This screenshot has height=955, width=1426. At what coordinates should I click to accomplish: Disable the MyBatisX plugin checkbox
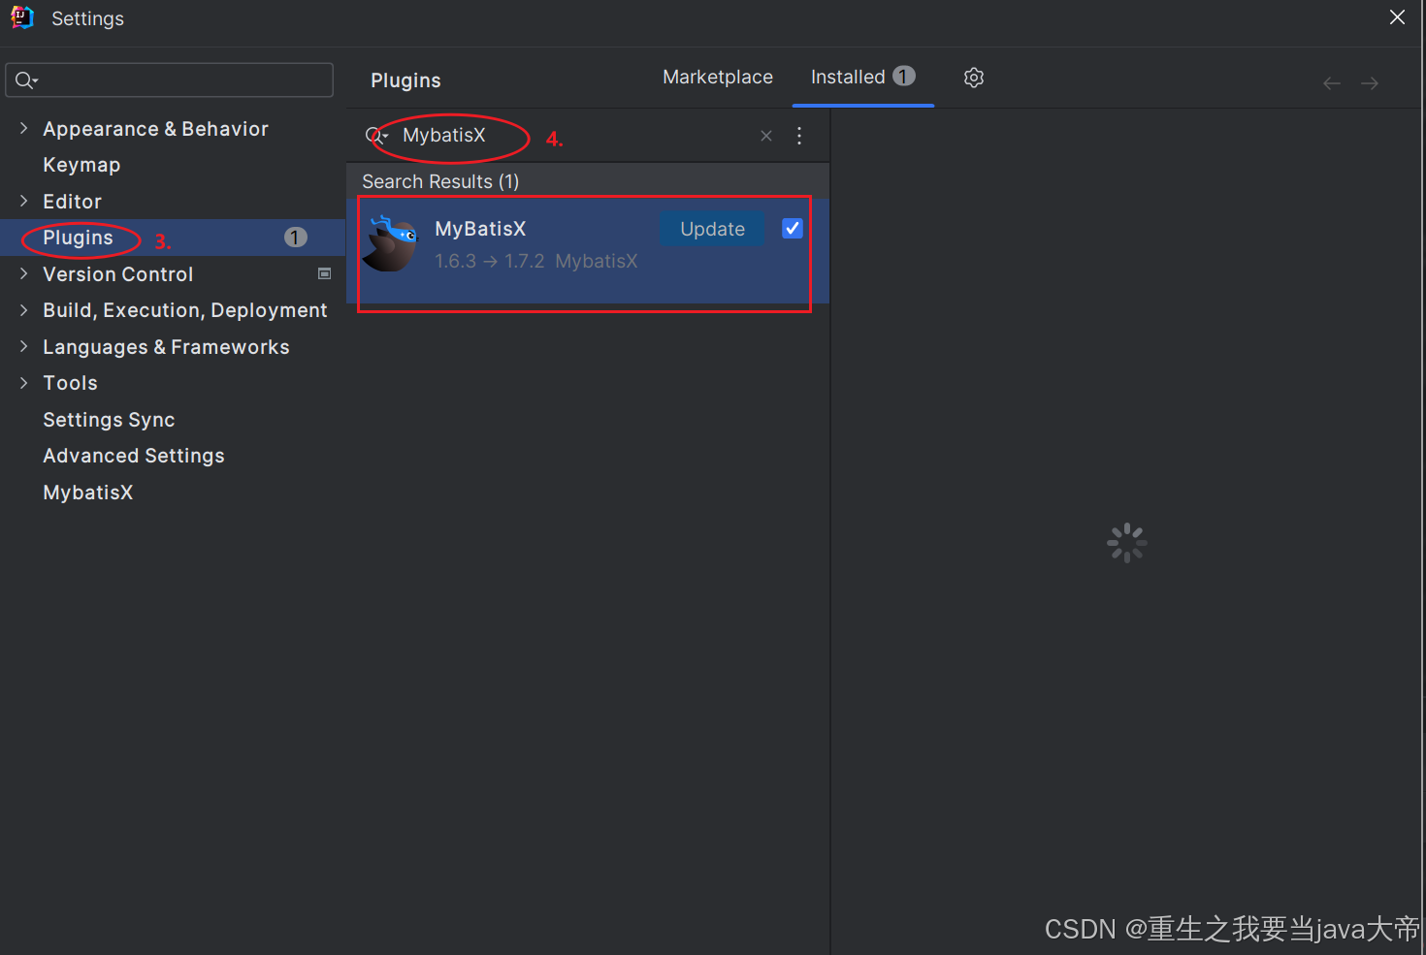793,229
